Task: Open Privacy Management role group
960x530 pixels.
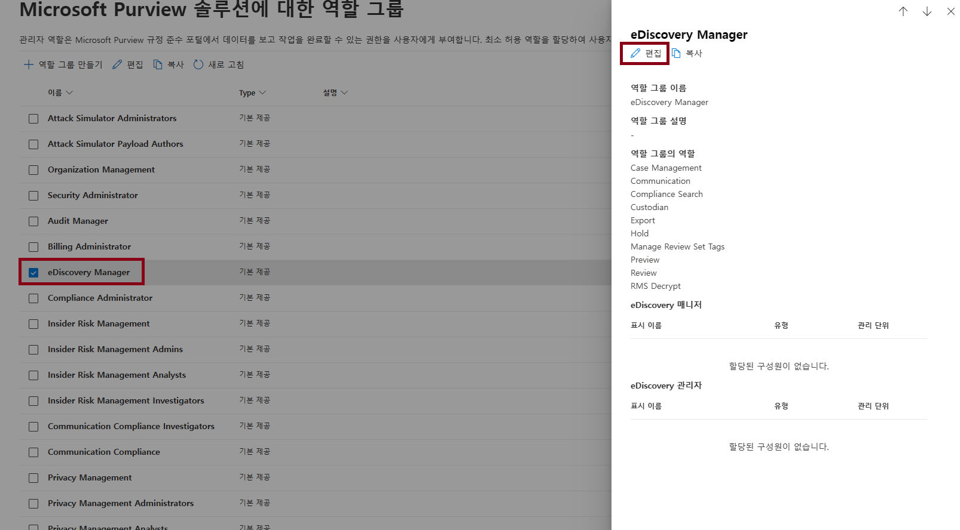Action: point(90,477)
